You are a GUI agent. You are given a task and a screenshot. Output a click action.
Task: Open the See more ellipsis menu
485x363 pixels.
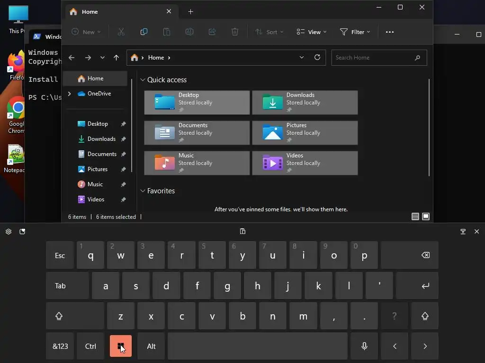[x=390, y=32]
